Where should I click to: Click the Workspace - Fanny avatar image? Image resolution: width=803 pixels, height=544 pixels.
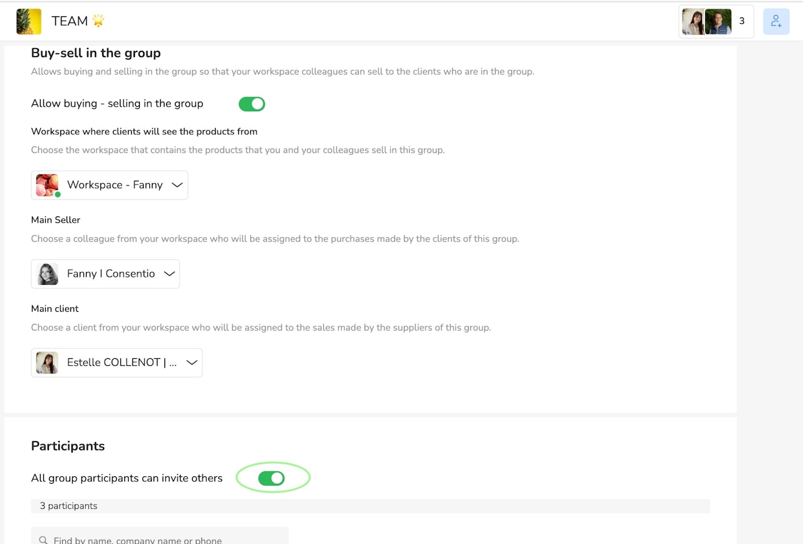(x=47, y=185)
